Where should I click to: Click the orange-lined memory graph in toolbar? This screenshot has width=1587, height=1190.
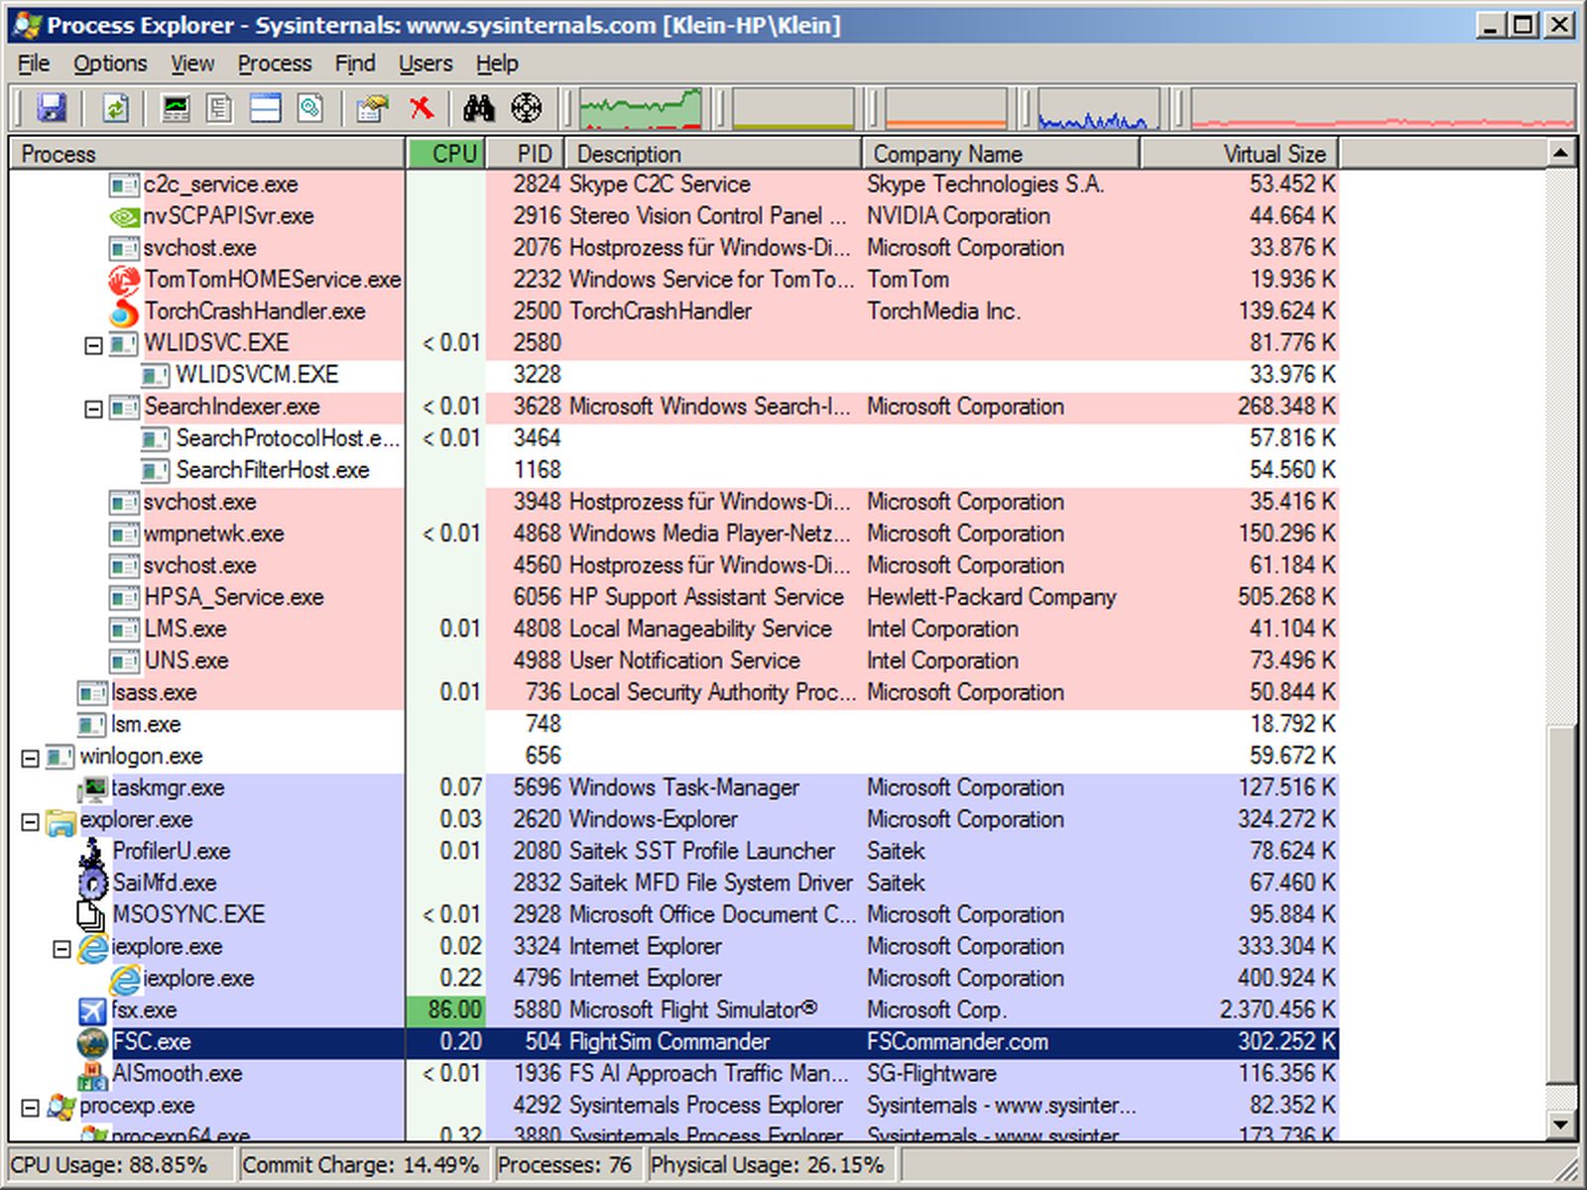pyautogui.click(x=945, y=108)
